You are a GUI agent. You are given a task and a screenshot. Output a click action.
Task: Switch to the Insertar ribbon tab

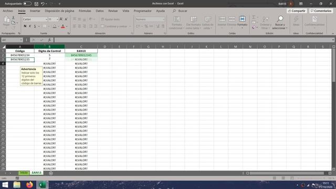click(x=35, y=10)
